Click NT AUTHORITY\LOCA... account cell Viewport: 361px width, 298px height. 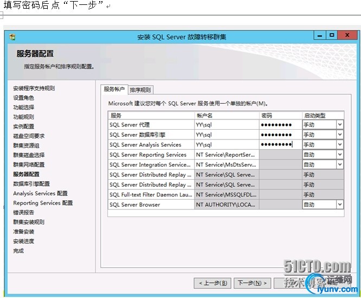(227, 205)
